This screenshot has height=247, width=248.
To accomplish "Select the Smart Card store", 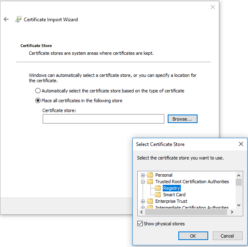I will tap(174, 195).
